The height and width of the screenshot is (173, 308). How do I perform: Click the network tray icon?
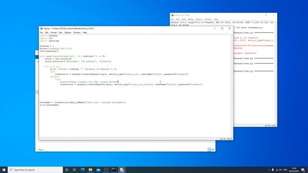pyautogui.click(x=277, y=170)
